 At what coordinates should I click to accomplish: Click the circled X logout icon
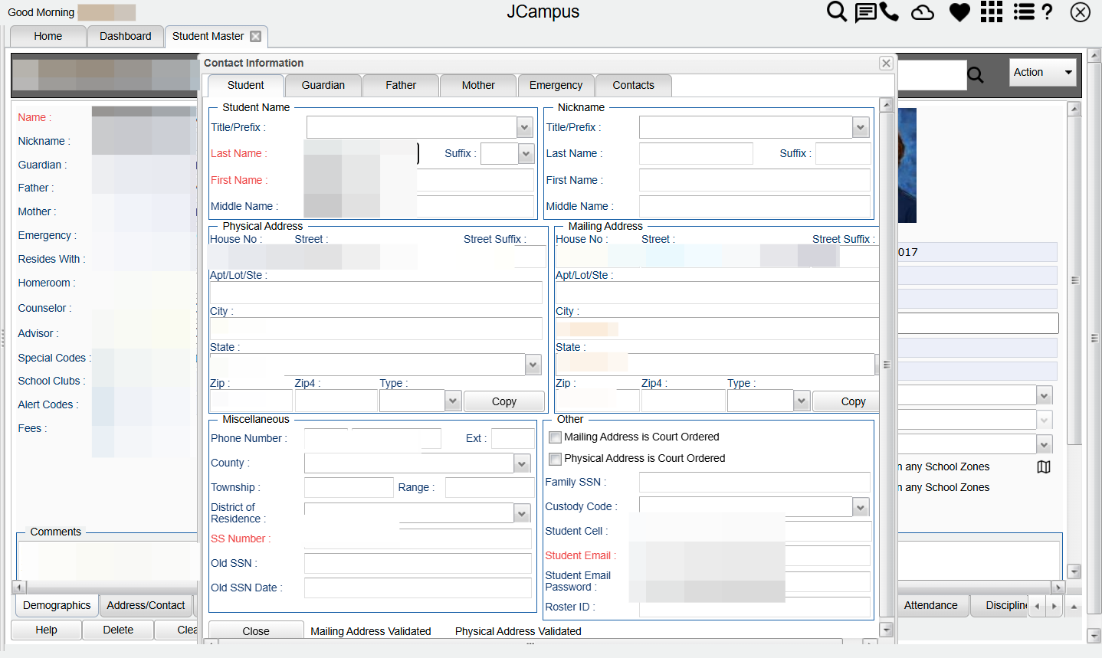coord(1081,12)
